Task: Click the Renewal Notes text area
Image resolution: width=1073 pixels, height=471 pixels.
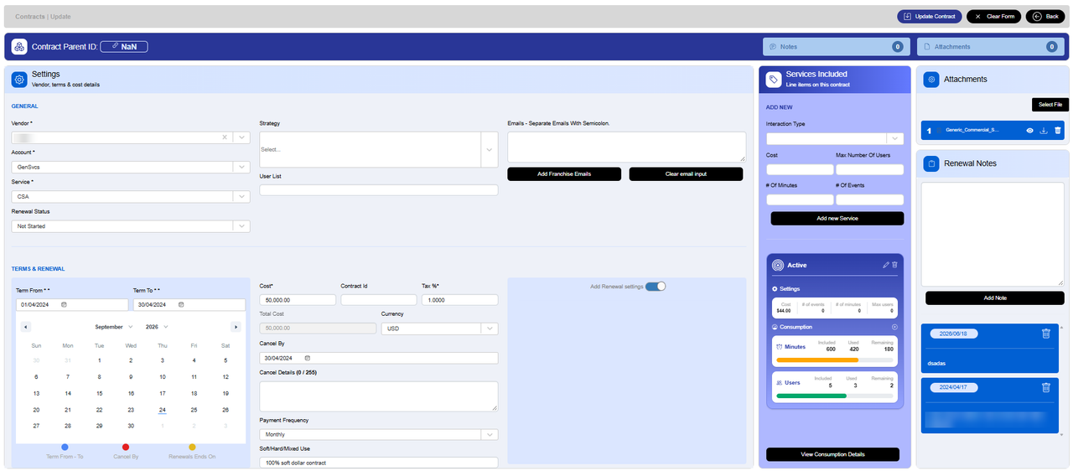Action: [x=993, y=234]
